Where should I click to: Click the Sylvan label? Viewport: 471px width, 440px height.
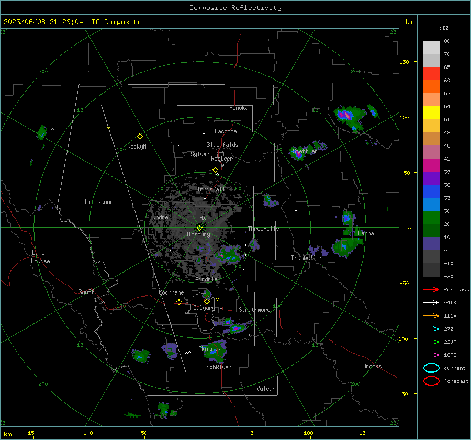pos(200,155)
